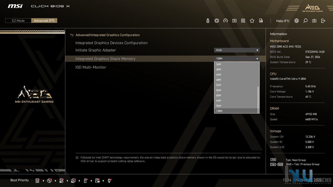This screenshot has width=333, height=187.
Task: Go back using the breadcrumb arrow icon
Action: 72,35
